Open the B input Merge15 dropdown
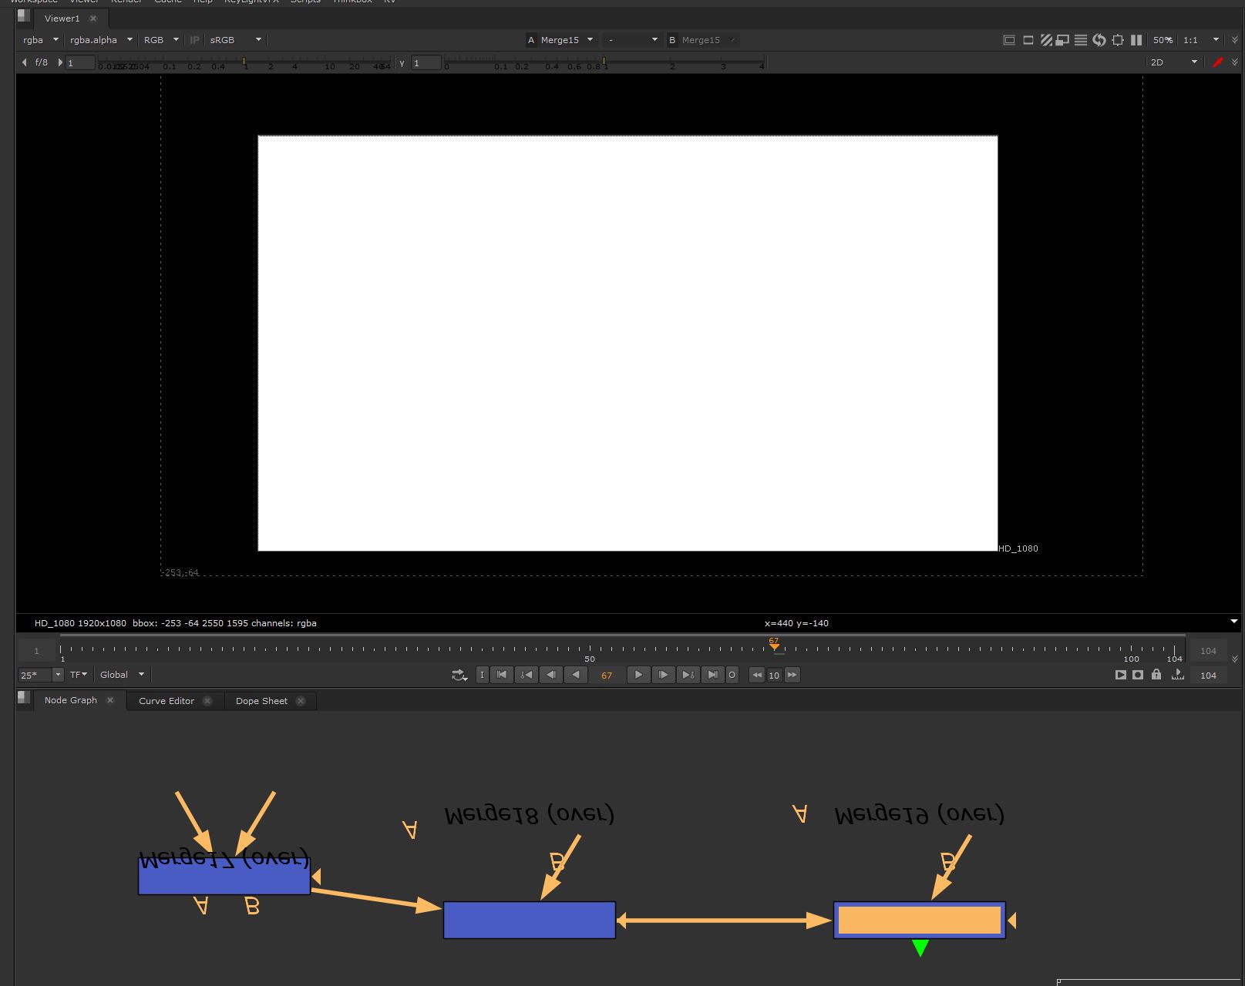This screenshot has height=986, width=1245. [x=708, y=40]
